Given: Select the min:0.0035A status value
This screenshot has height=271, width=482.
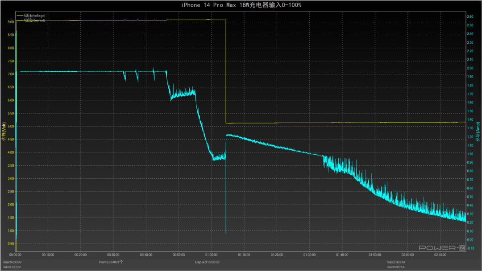Looking at the screenshot, I should tap(395, 267).
